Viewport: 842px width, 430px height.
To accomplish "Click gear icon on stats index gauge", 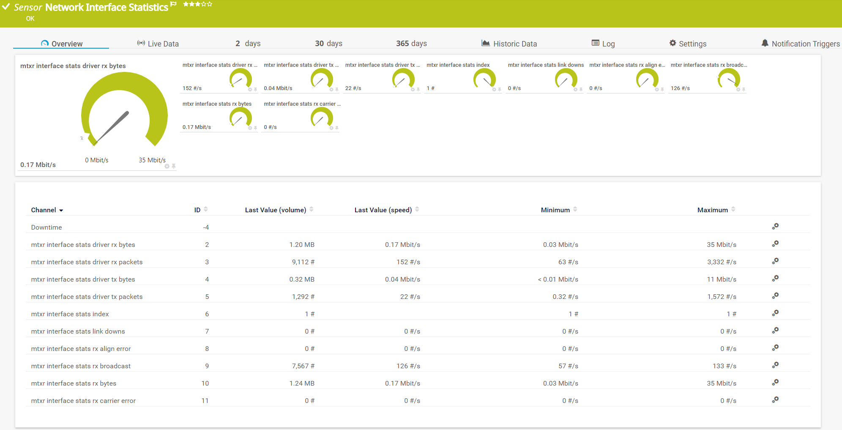I will 494,90.
